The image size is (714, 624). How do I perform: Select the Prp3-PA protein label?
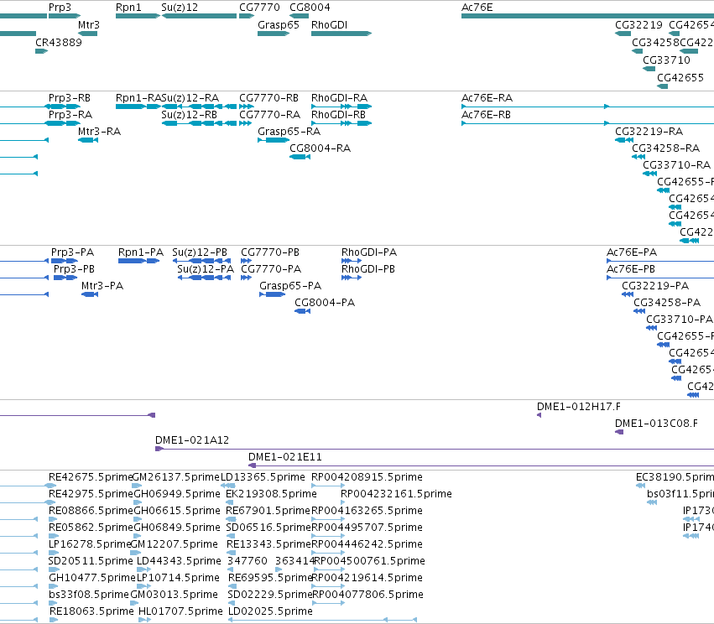point(72,252)
